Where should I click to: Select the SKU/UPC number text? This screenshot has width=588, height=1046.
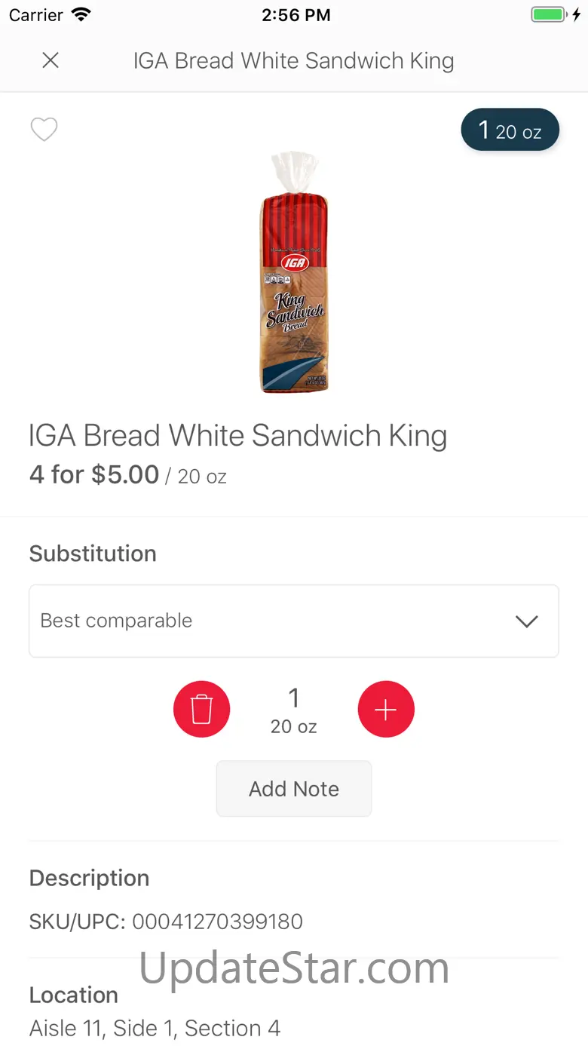point(217,921)
